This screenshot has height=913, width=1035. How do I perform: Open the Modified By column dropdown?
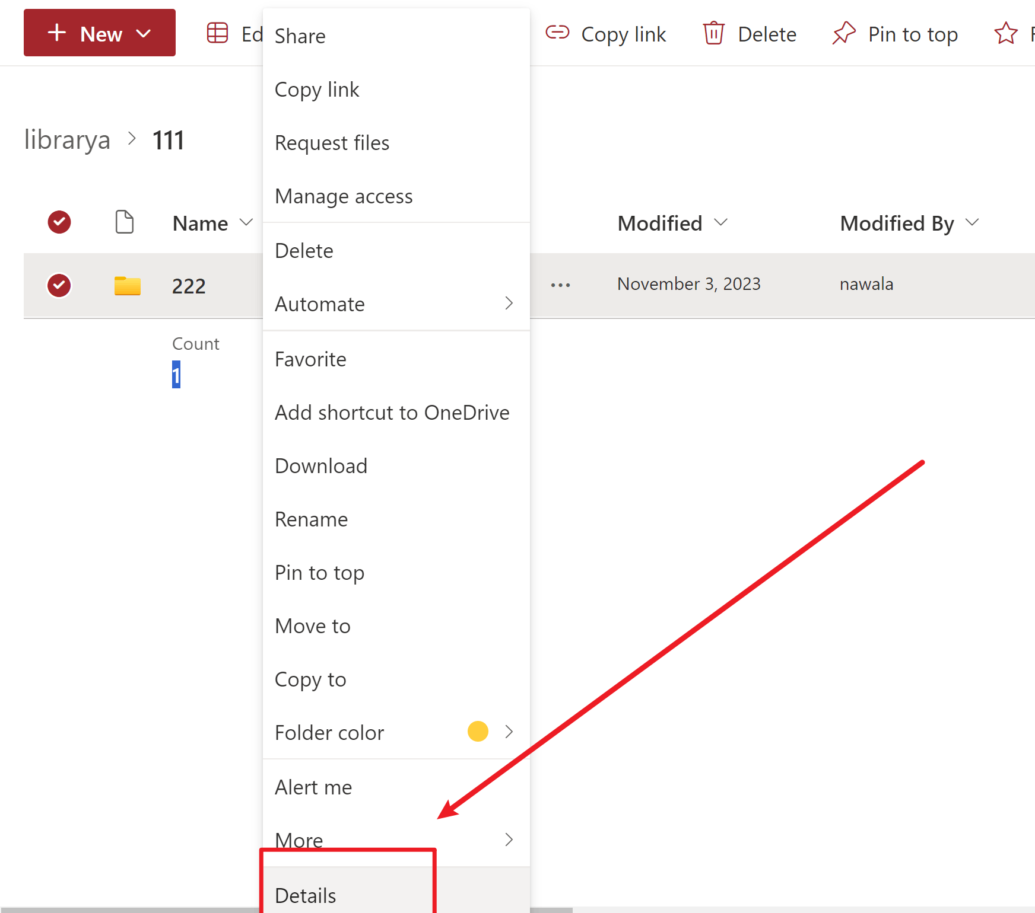(972, 223)
